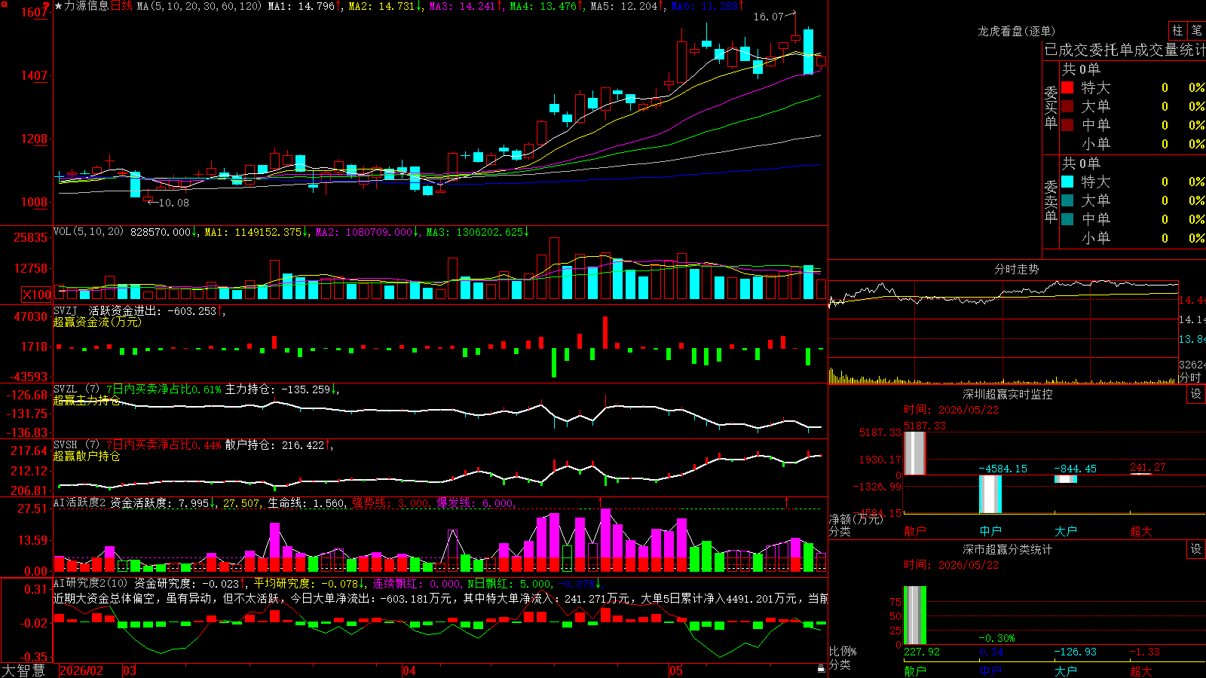The height and width of the screenshot is (678, 1206).
Task: Click the 主力持仓: -135.259 value
Action: click(278, 389)
